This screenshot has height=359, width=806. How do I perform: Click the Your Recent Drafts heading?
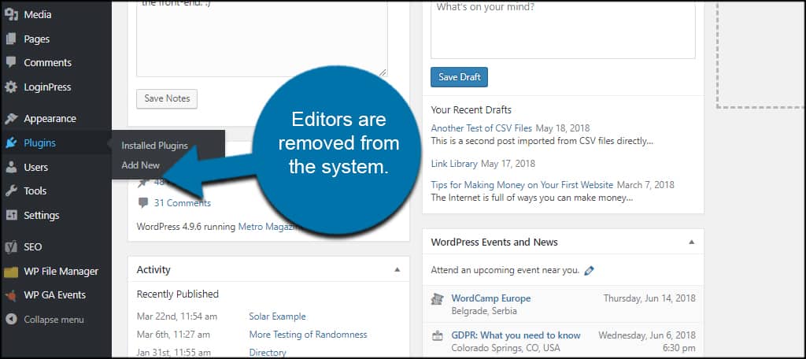pos(471,110)
